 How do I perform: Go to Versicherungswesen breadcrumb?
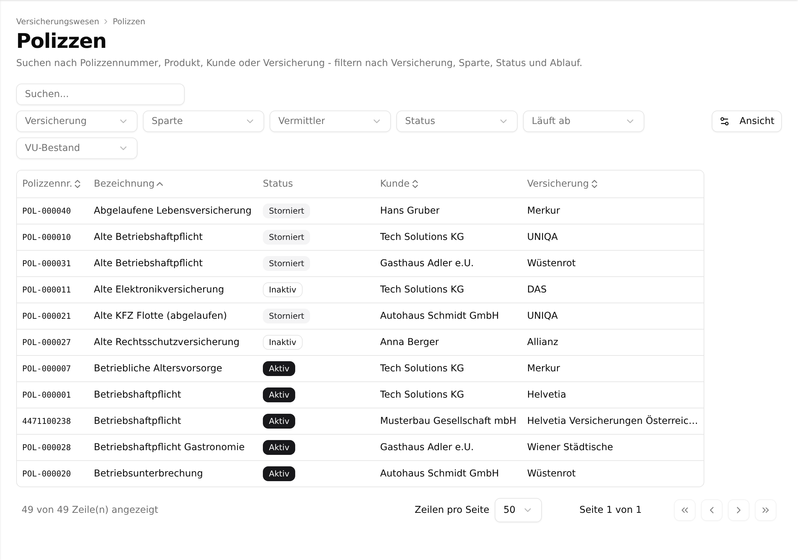point(57,22)
